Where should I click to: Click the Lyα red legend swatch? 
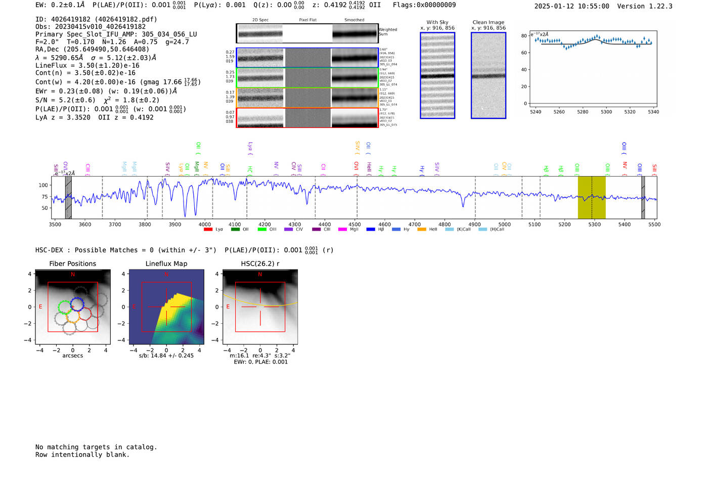208,230
